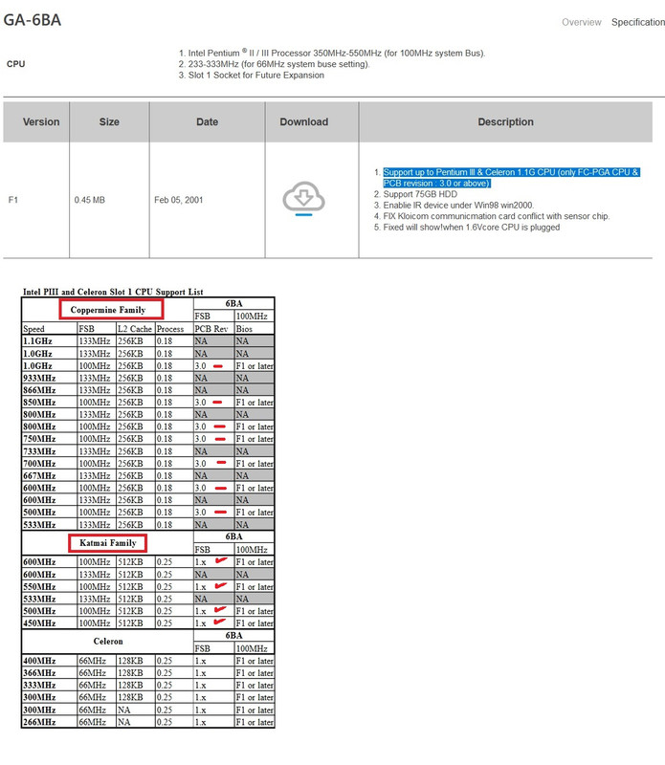This screenshot has height=765, width=665.
Task: Click 'Slot 1 Socket for Future Expansion' line
Action: (255, 76)
